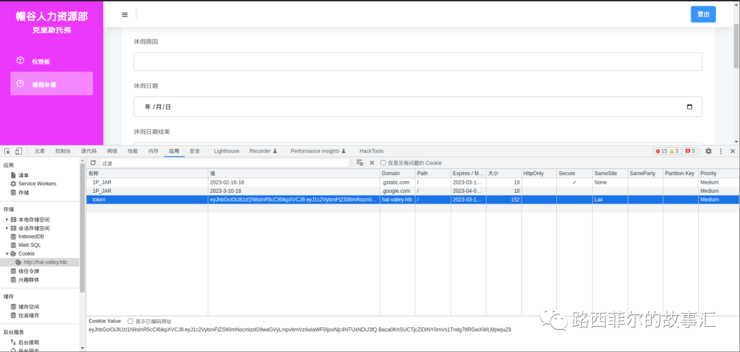The height and width of the screenshot is (352, 740).
Task: Sort cookies by 名称 column header
Action: tap(147, 174)
